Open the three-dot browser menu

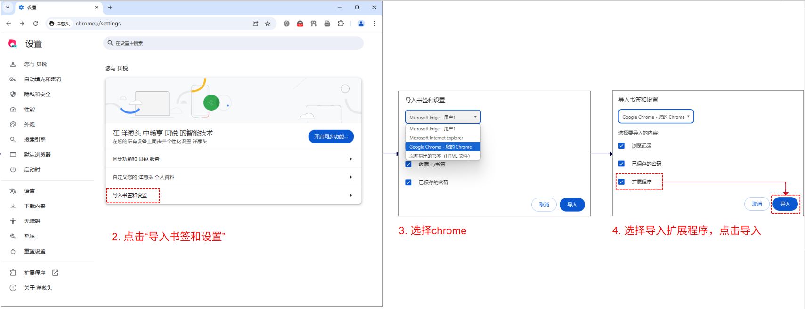374,24
